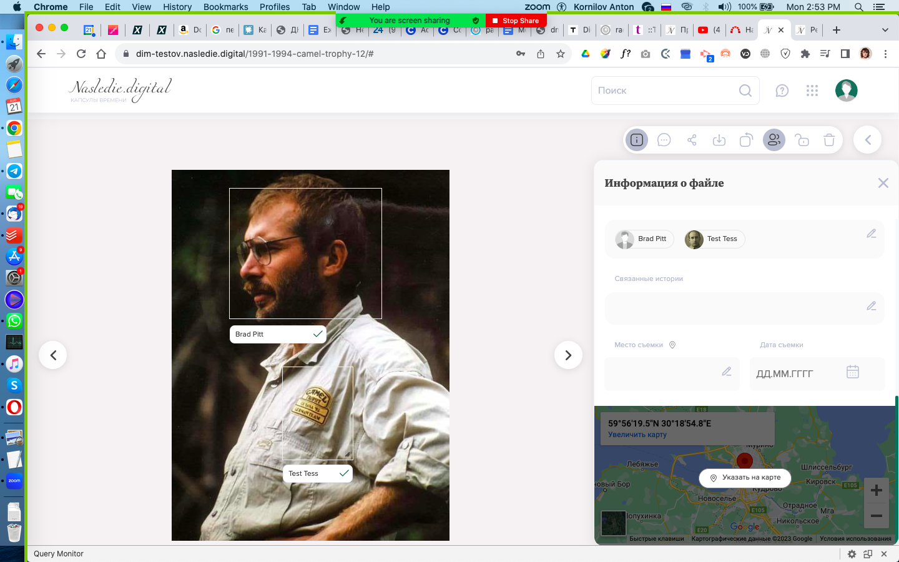This screenshot has width=899, height=562.
Task: Confirm the Test Tess tag checkmark
Action: click(x=344, y=473)
